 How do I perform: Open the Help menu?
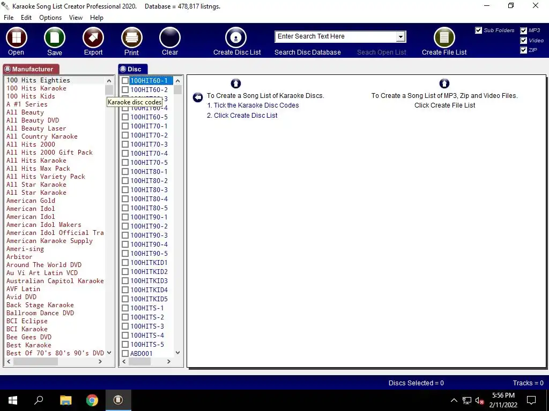[97, 18]
